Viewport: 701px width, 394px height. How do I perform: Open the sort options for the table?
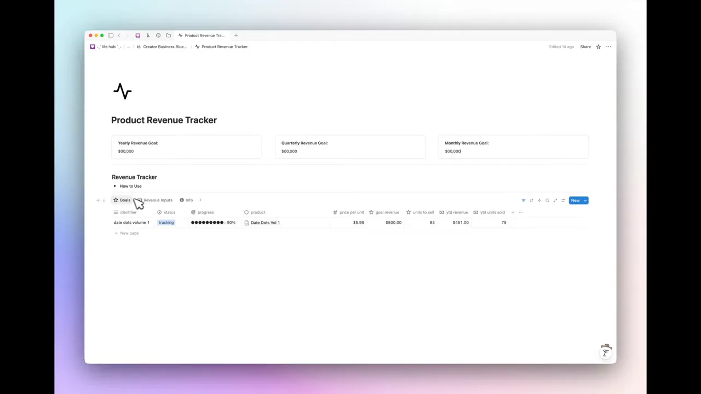coord(531,200)
